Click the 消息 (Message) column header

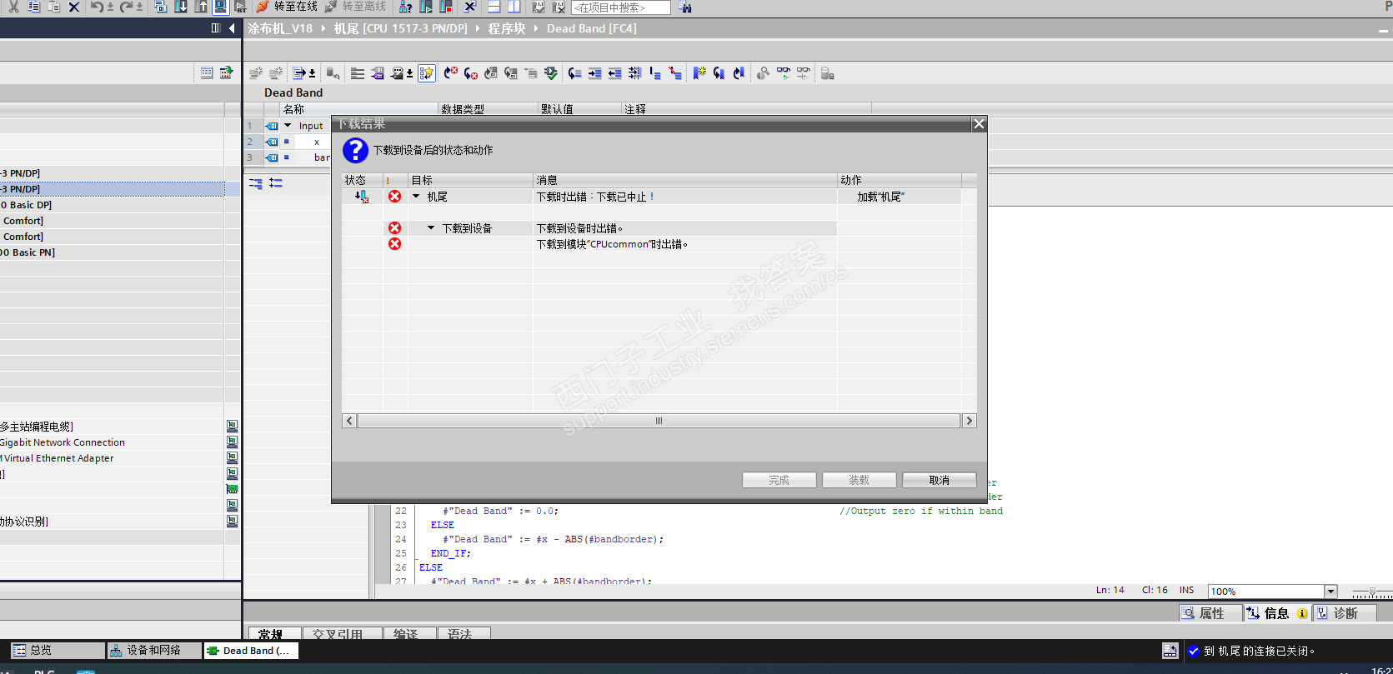685,180
